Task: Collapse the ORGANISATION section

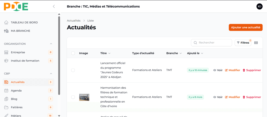Action: pyautogui.click(x=51, y=44)
